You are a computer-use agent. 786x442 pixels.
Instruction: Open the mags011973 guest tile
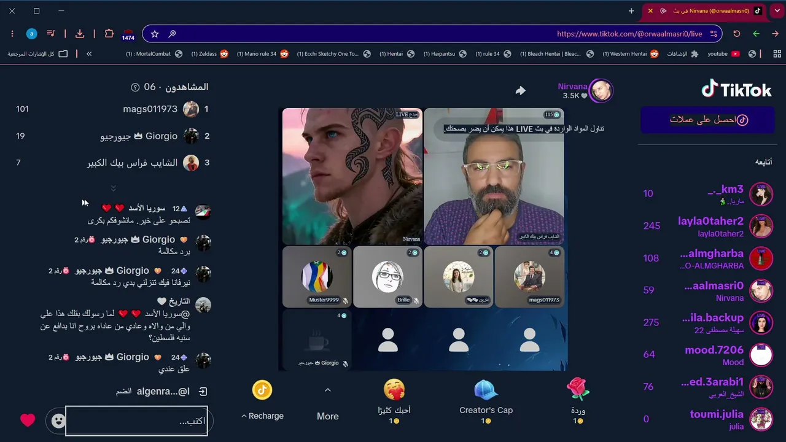point(529,277)
